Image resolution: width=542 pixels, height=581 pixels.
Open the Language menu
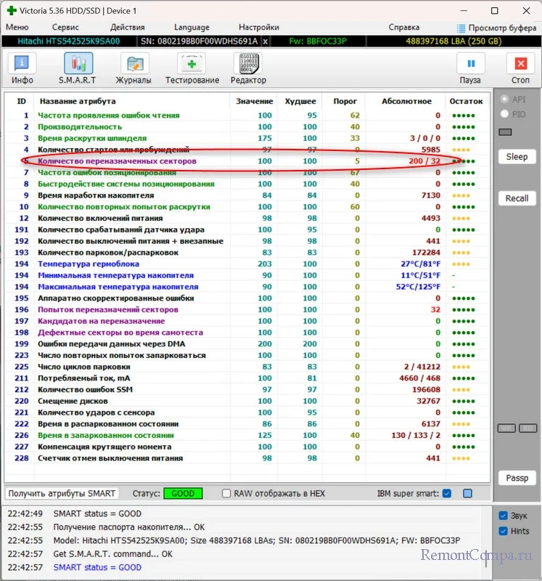(192, 28)
